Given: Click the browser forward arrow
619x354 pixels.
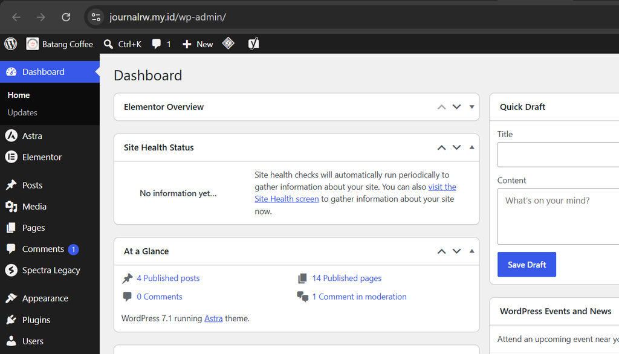Looking at the screenshot, I should [41, 17].
